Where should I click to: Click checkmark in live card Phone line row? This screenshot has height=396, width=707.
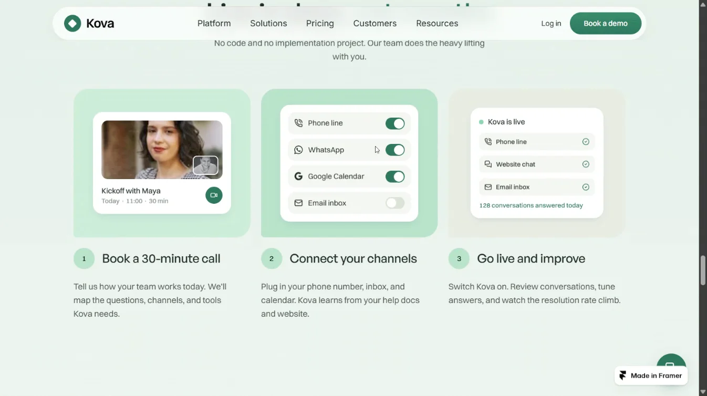point(586,142)
